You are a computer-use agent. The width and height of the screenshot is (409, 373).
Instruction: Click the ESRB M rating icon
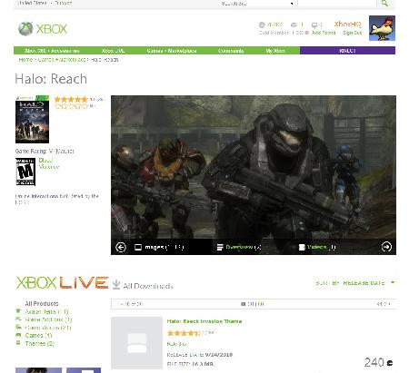click(x=25, y=172)
